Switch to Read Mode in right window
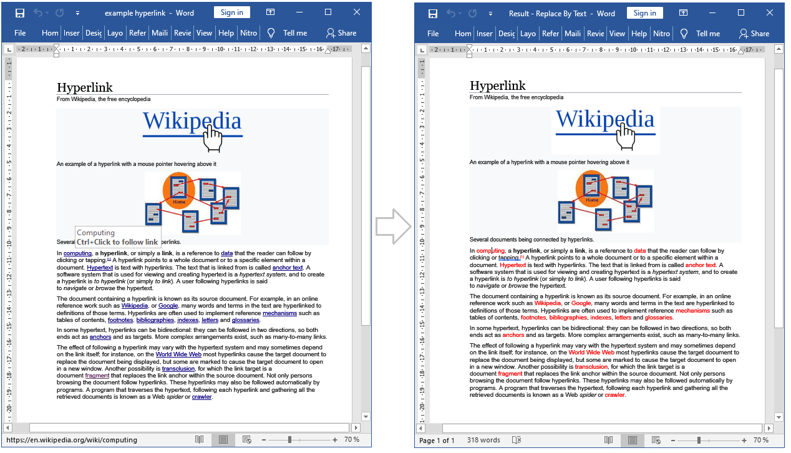 coord(608,440)
